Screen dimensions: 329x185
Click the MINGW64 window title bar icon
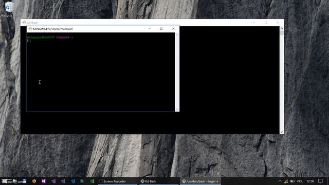(x=30, y=29)
